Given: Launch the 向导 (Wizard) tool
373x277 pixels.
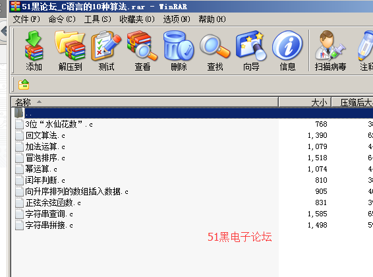Looking at the screenshot, I should (x=251, y=50).
